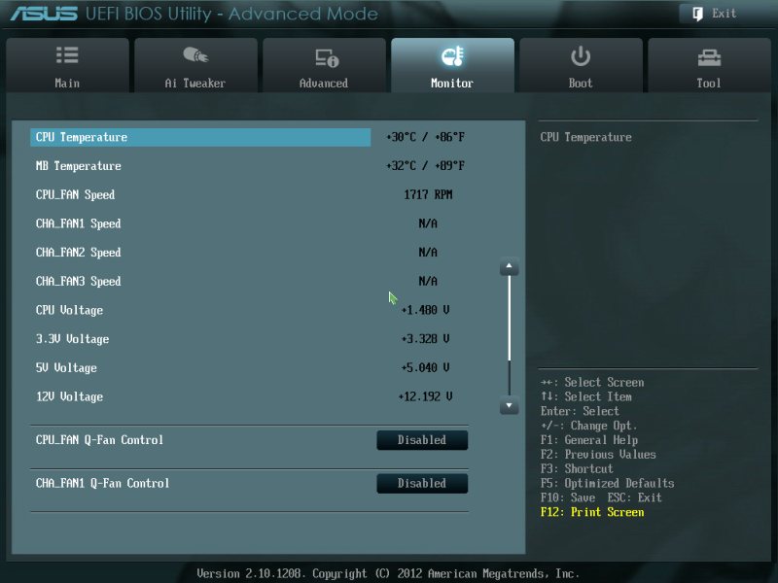
Task: Click the N/A value for CHA_FAN1 Speed
Action: pyautogui.click(x=428, y=223)
